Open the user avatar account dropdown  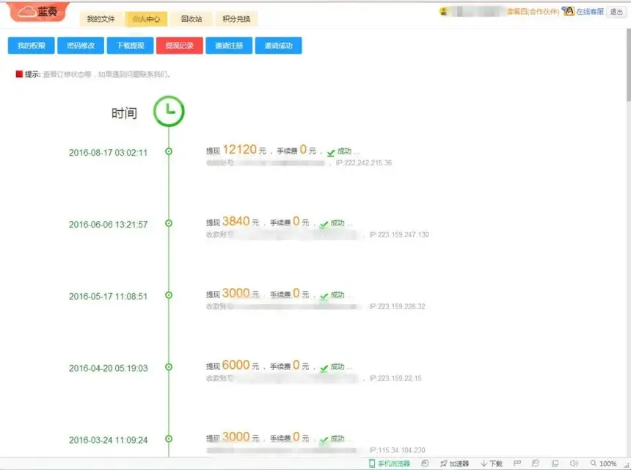point(443,11)
